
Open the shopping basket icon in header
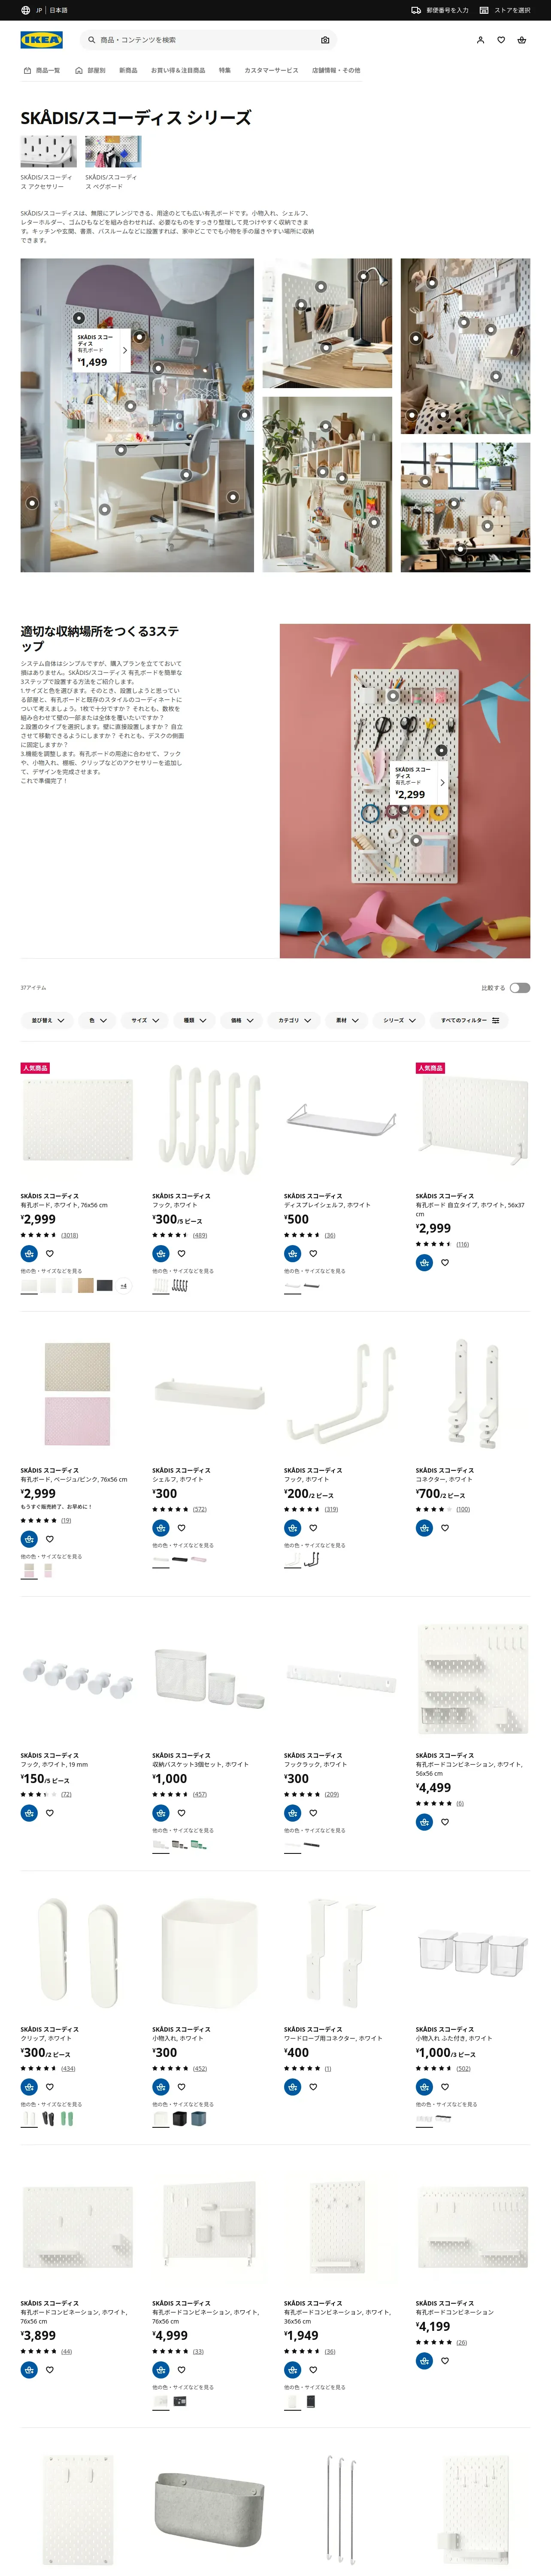(x=521, y=40)
